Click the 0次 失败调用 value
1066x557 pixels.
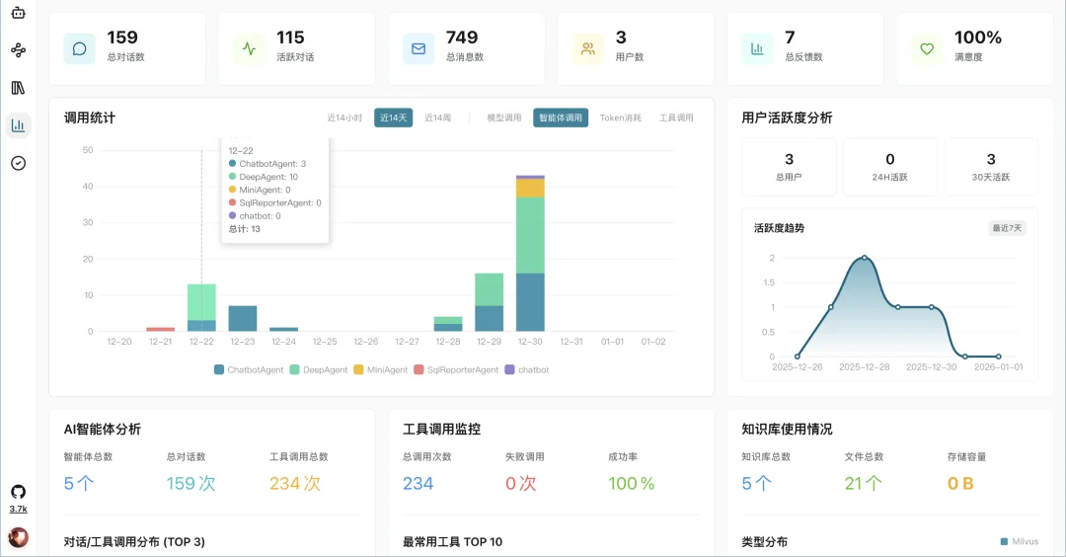(x=521, y=484)
